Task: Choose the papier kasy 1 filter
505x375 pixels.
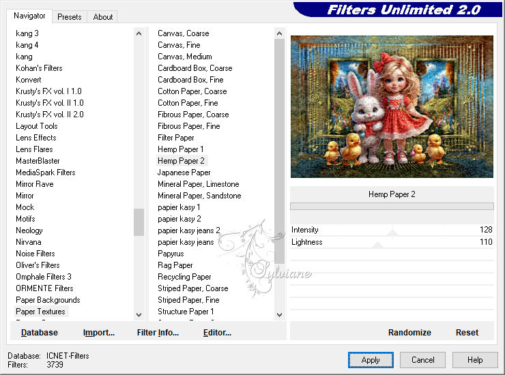Action: 179,207
